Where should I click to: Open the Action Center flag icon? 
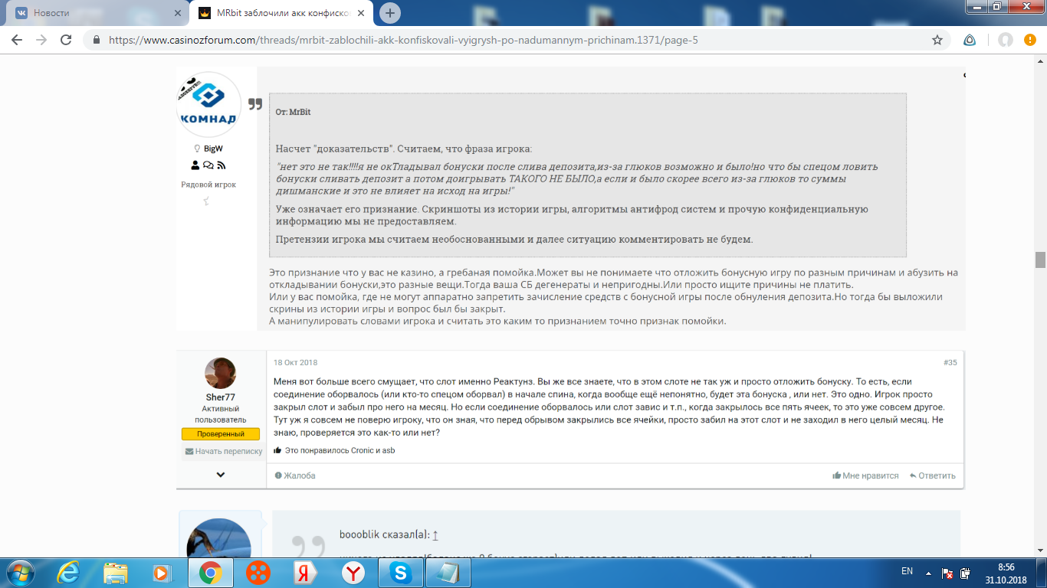pos(947,573)
